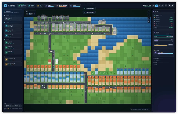The height and width of the screenshot is (114, 178).
Task: Click the +$1,298 industrial income value
Action: point(171,21)
